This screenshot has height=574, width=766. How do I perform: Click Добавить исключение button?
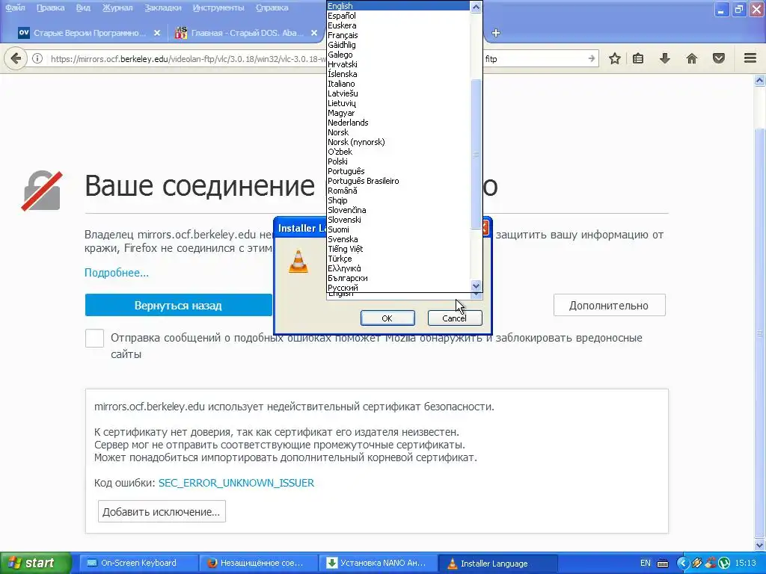pyautogui.click(x=162, y=511)
